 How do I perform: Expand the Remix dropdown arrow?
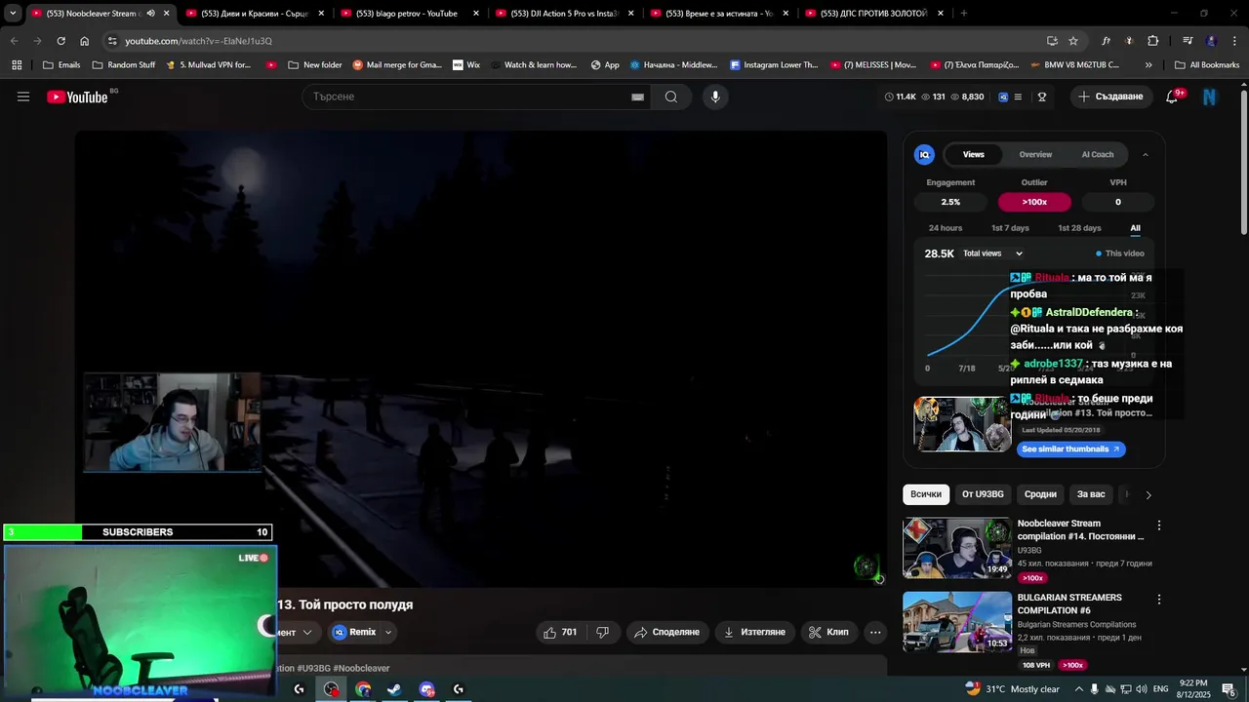coord(388,632)
